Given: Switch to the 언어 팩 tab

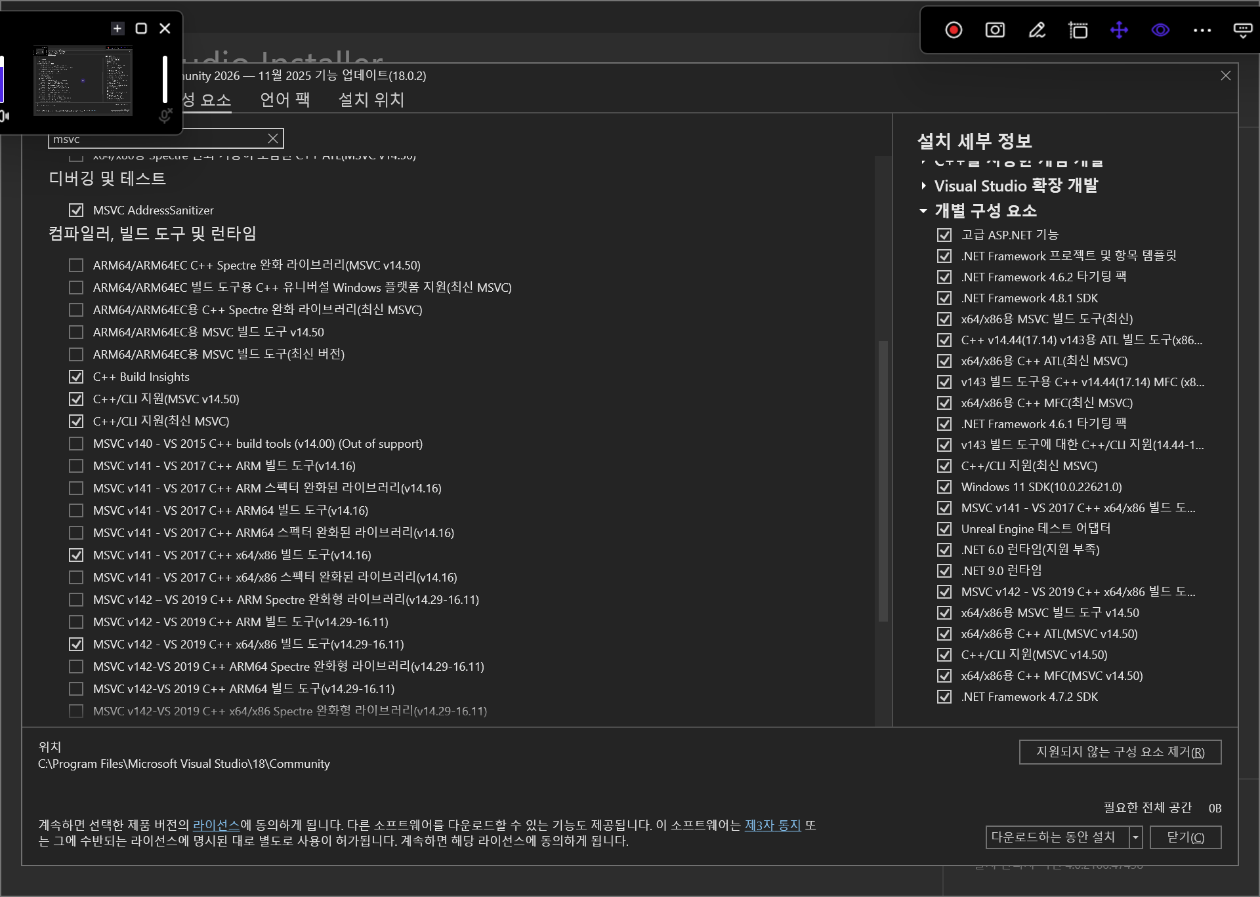Looking at the screenshot, I should click(x=285, y=100).
